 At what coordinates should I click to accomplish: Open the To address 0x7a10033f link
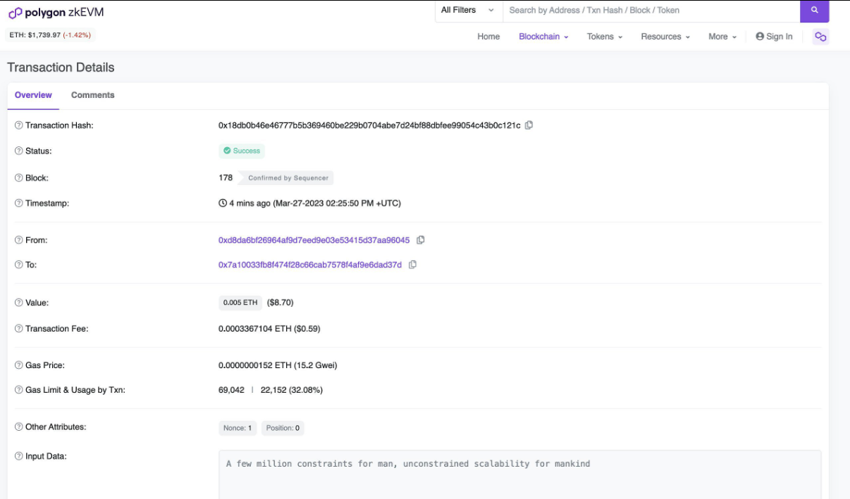310,265
